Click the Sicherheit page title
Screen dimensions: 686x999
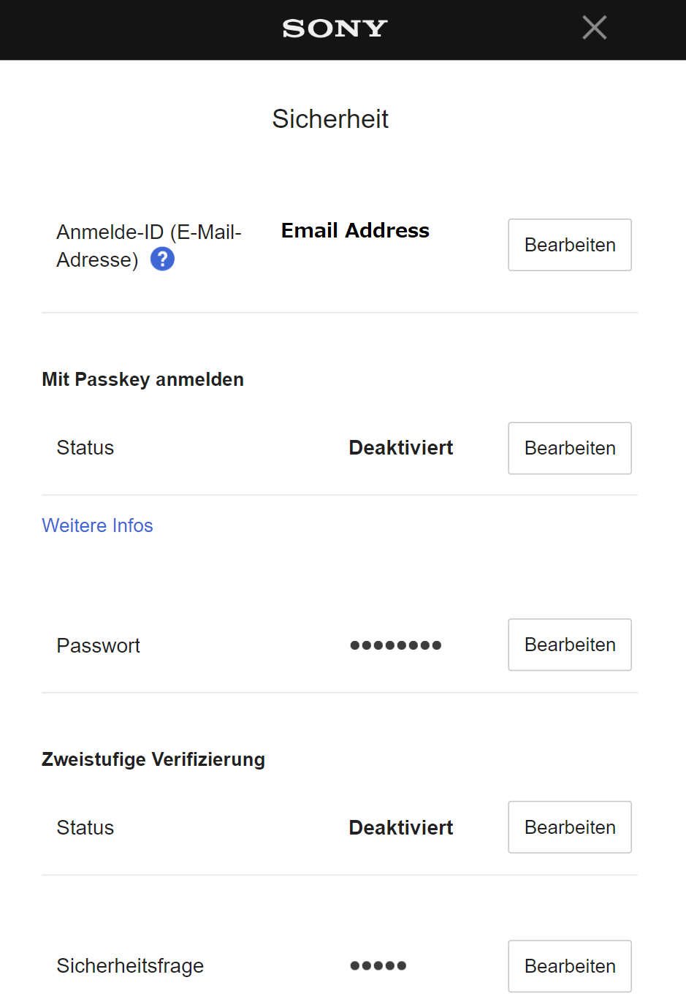pyautogui.click(x=330, y=119)
